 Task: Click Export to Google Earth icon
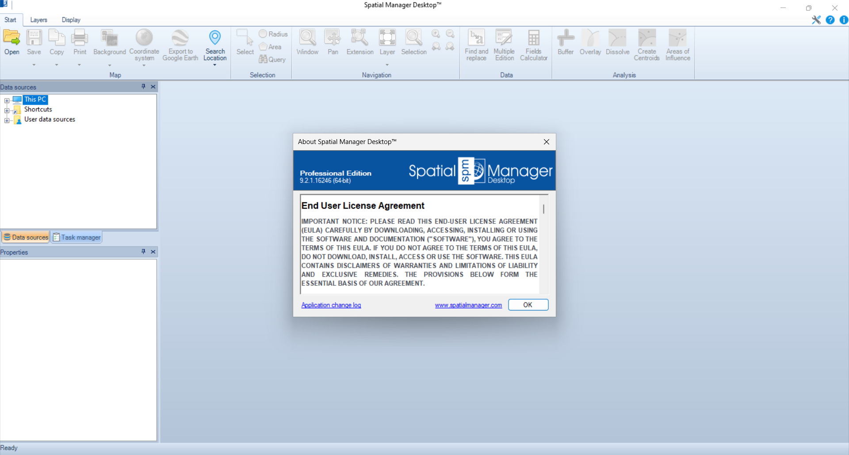[180, 38]
